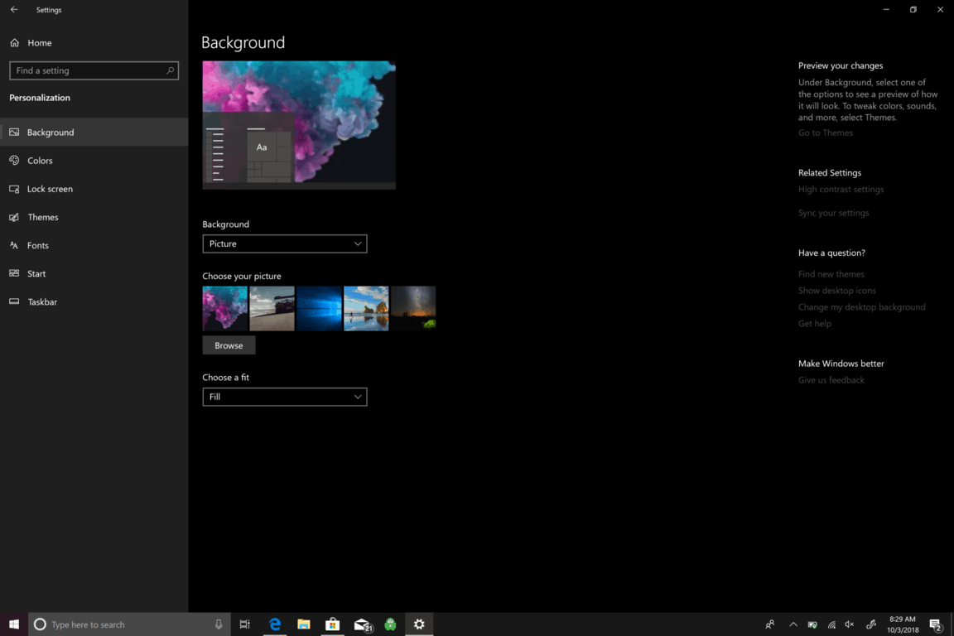
Task: Click the Go to Themes link
Action: [x=825, y=132]
